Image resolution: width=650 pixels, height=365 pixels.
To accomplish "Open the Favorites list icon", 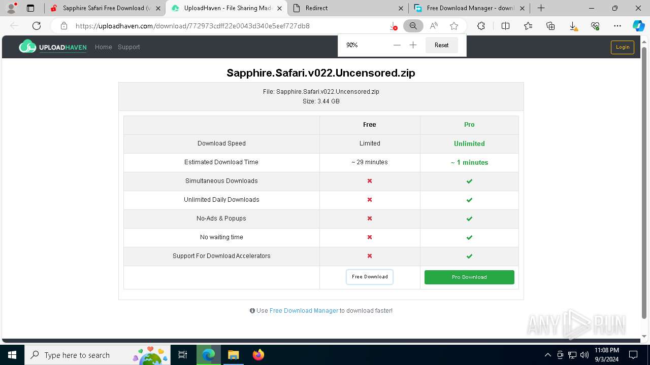I will [528, 26].
